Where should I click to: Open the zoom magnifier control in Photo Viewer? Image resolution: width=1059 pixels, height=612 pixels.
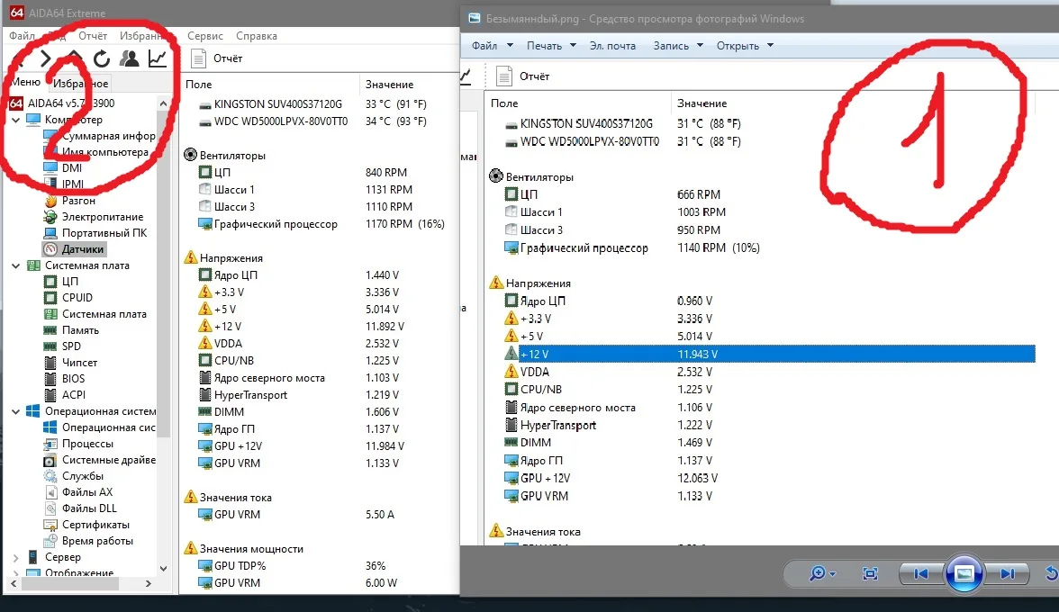coord(822,573)
